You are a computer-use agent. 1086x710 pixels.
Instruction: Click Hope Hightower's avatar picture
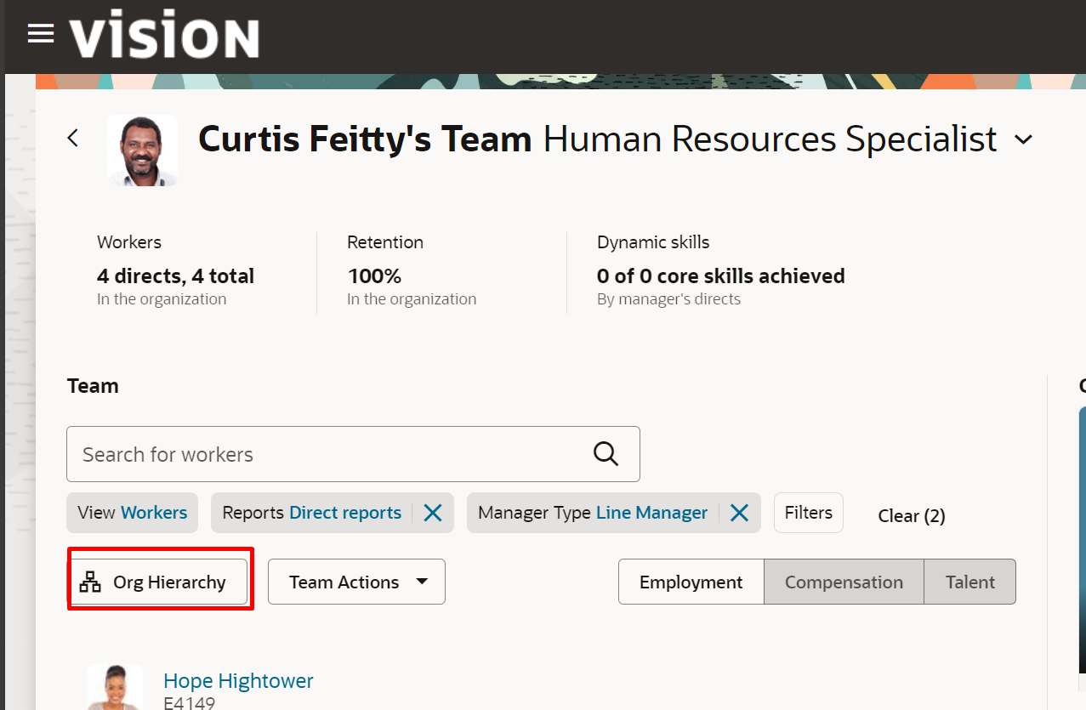point(114,689)
